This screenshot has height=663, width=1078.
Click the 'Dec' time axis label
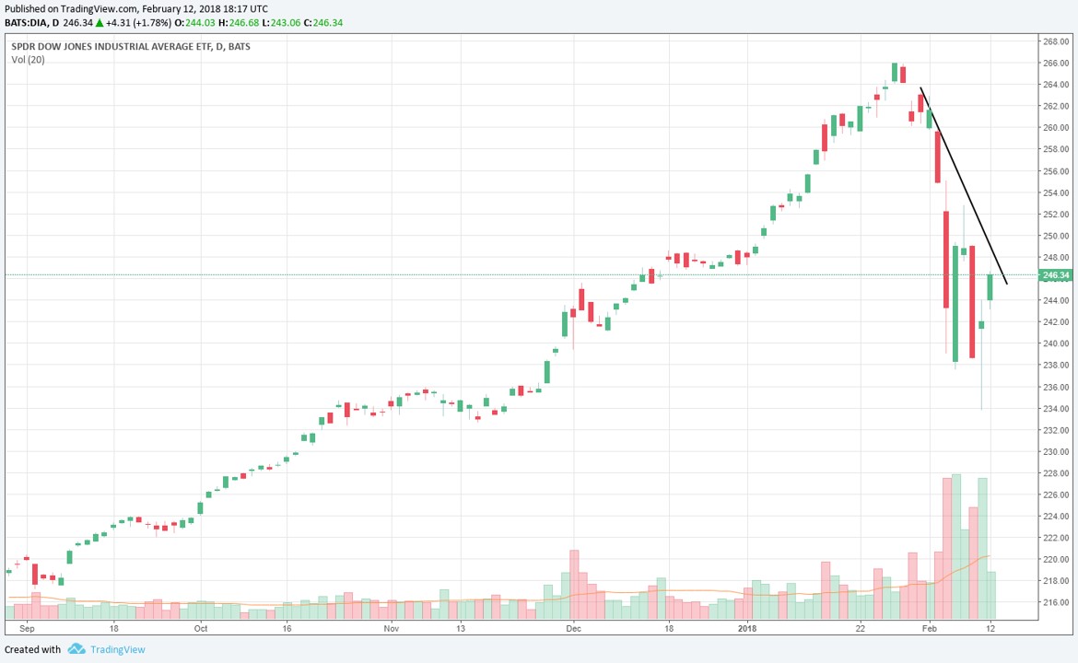pos(573,629)
